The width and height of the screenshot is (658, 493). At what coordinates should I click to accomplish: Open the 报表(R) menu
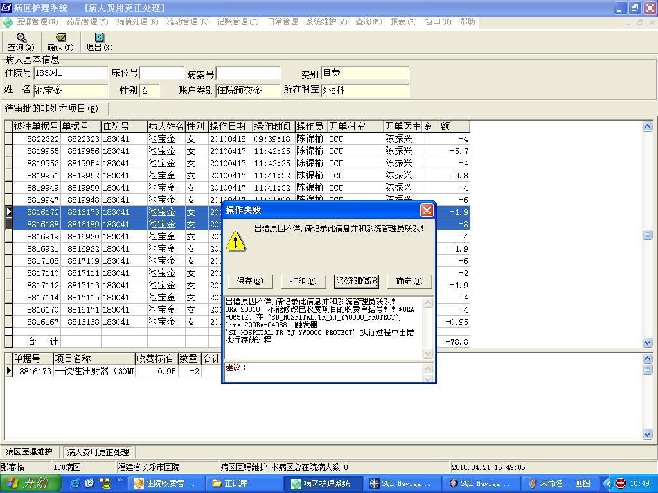click(404, 22)
